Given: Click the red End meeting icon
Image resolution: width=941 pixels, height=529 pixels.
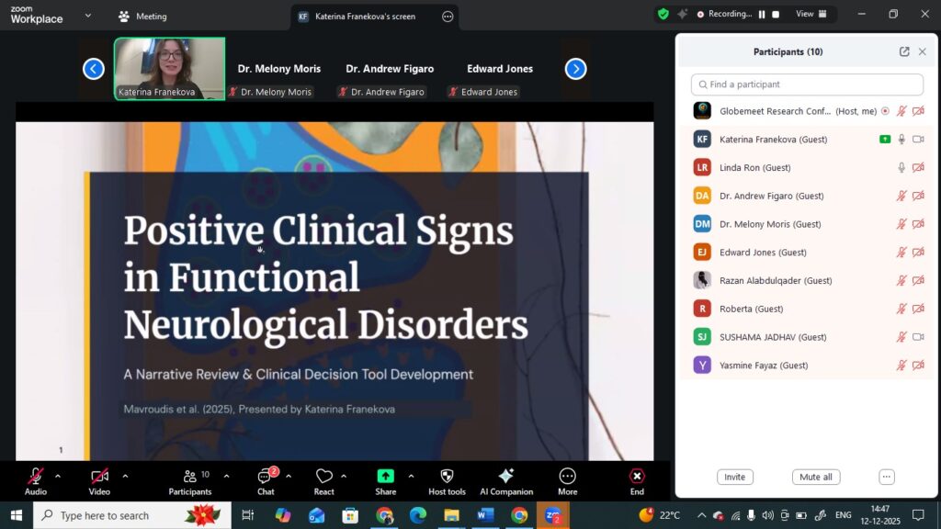Looking at the screenshot, I should click(x=636, y=476).
